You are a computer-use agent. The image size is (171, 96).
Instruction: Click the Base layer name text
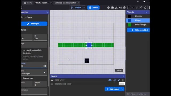point(59,80)
